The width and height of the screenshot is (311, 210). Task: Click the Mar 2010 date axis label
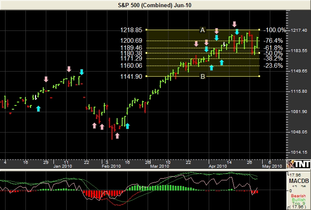(x=160, y=166)
